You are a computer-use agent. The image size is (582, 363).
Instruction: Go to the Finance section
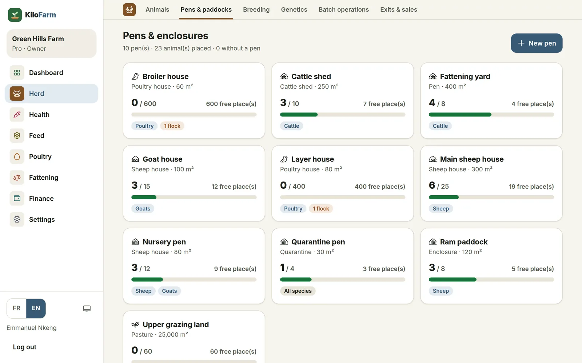(51, 199)
